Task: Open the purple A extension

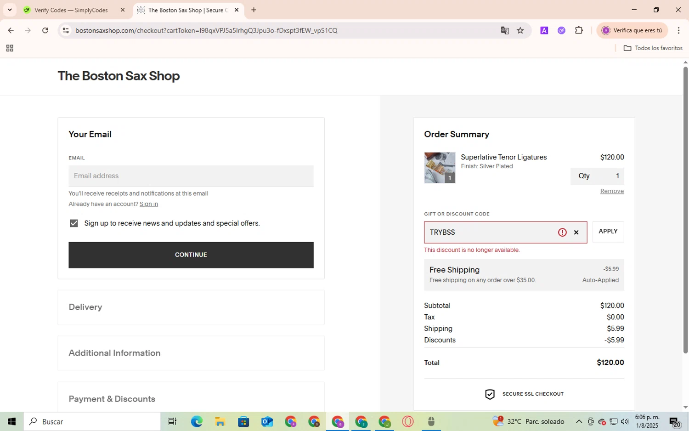Action: point(544,30)
